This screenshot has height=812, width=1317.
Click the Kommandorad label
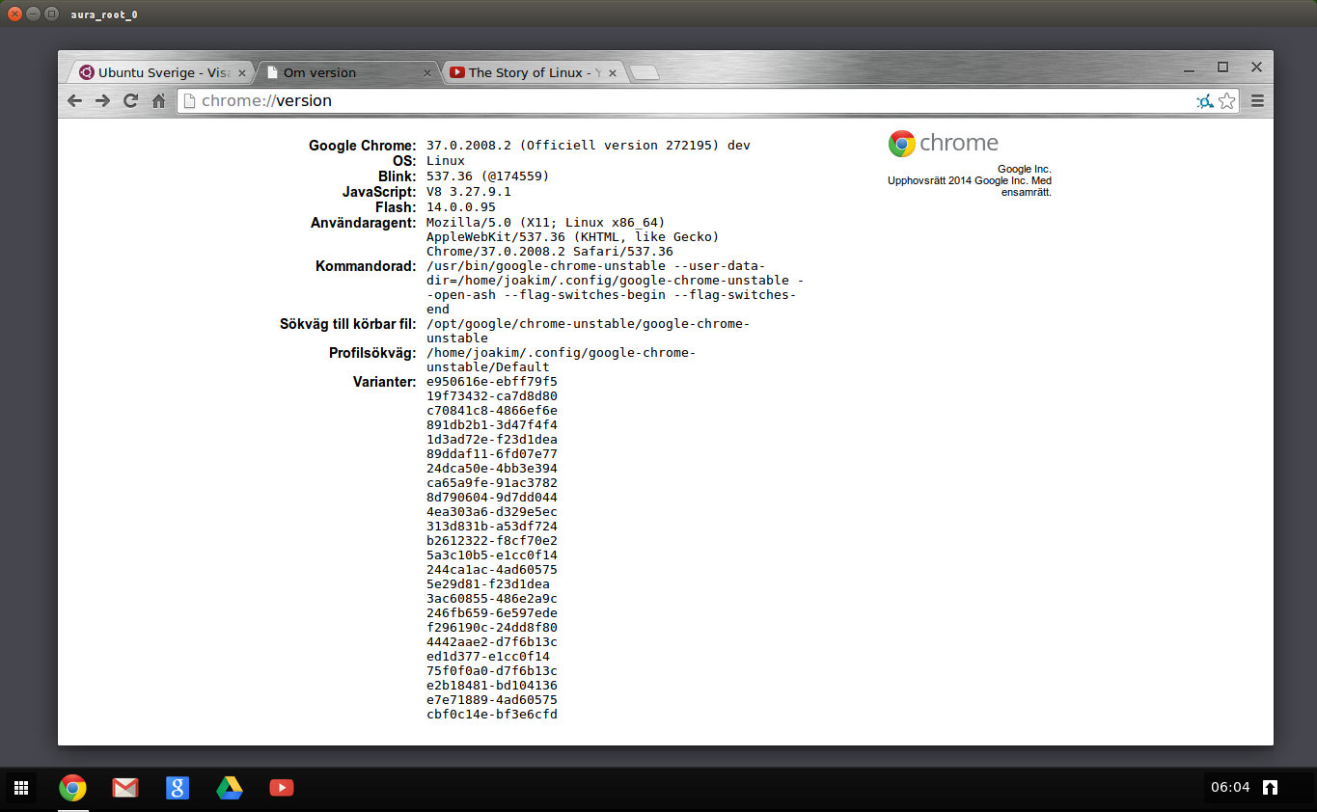366,266
